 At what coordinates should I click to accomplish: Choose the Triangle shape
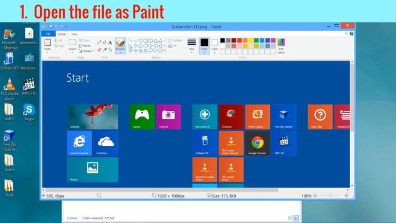click(161, 41)
